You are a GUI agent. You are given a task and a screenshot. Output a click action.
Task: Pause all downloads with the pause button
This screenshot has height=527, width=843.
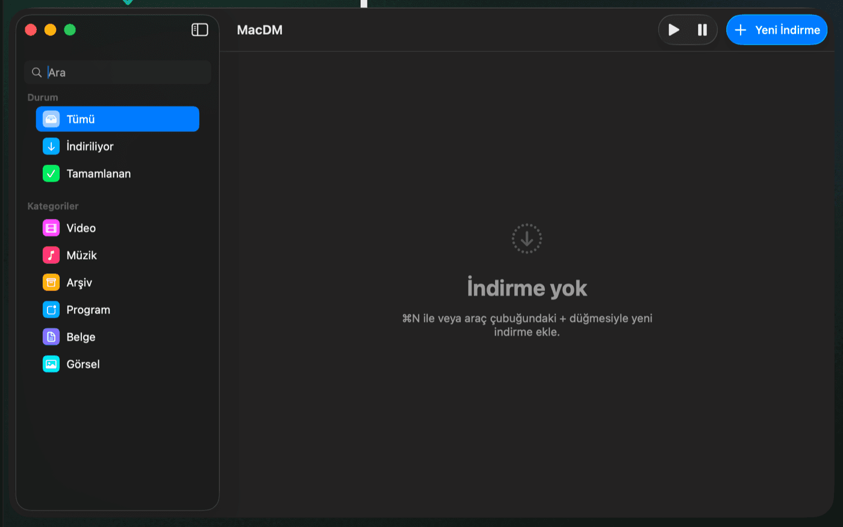pyautogui.click(x=702, y=29)
